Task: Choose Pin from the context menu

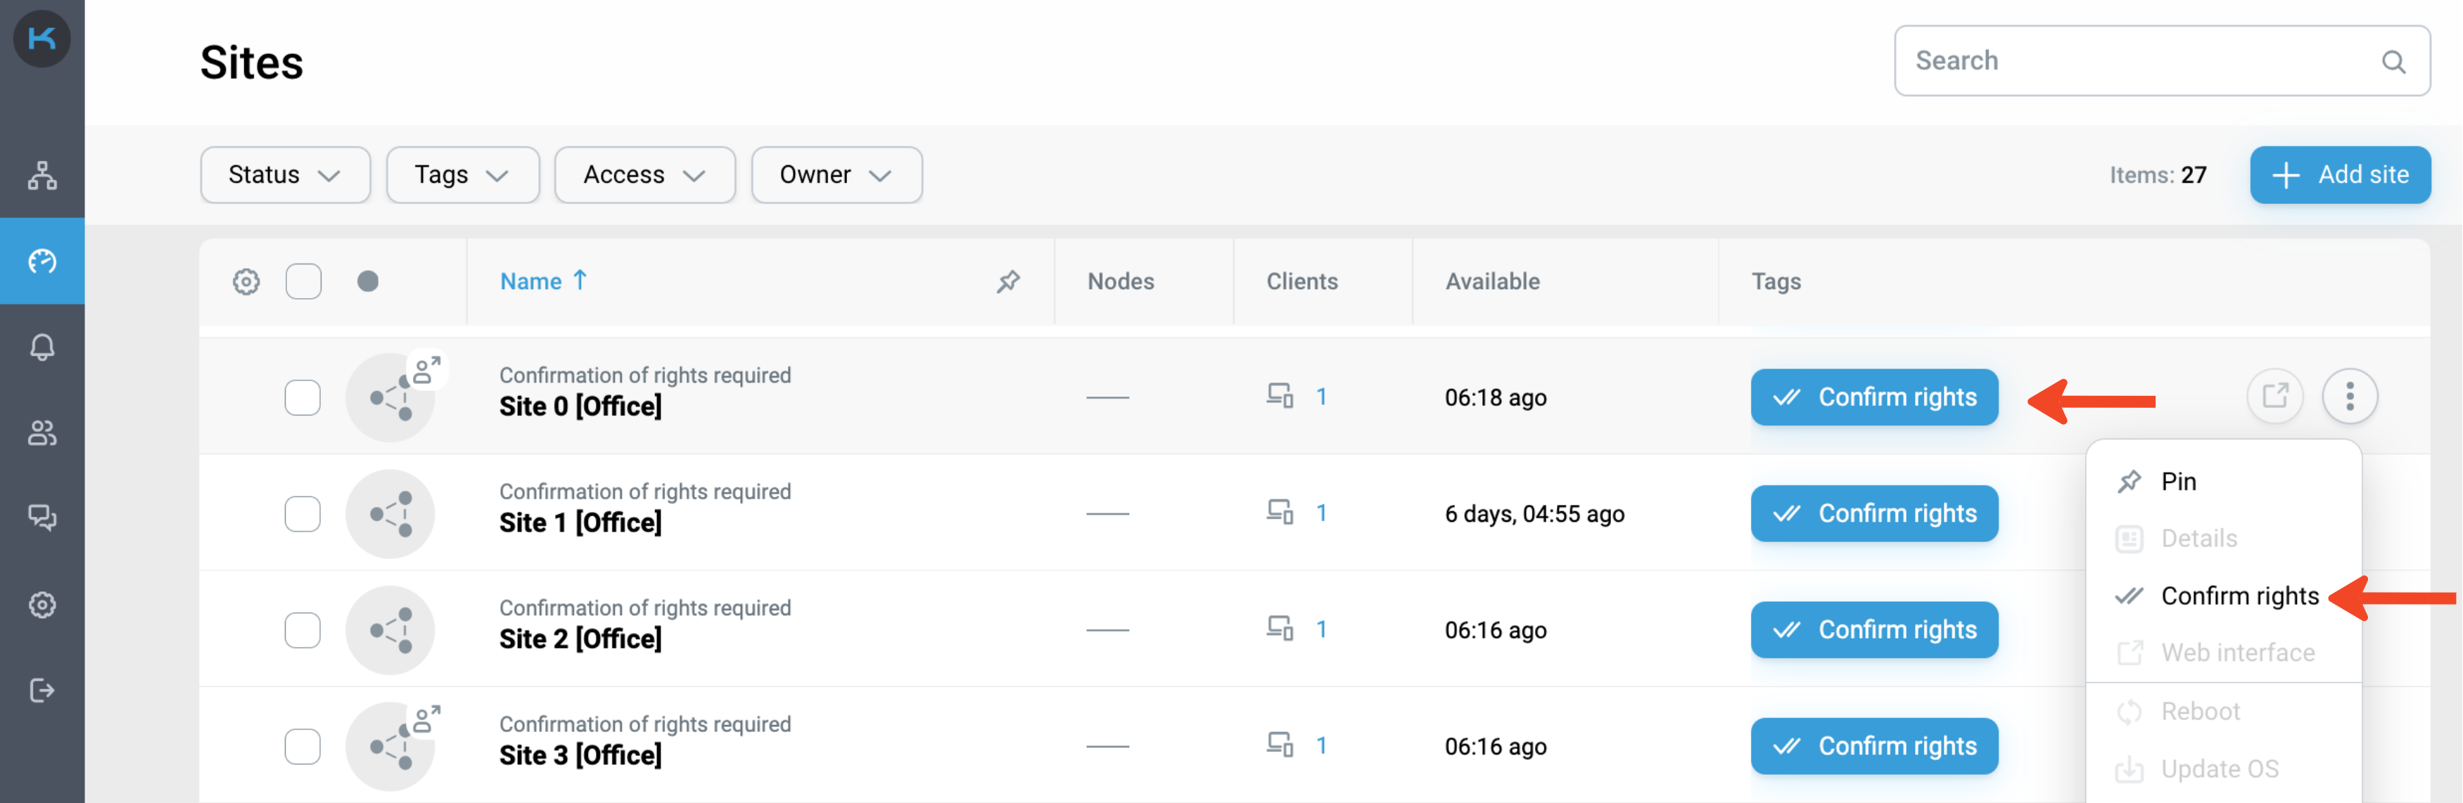Action: coord(2178,482)
